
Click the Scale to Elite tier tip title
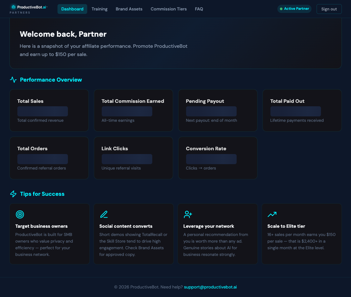pos(286,226)
